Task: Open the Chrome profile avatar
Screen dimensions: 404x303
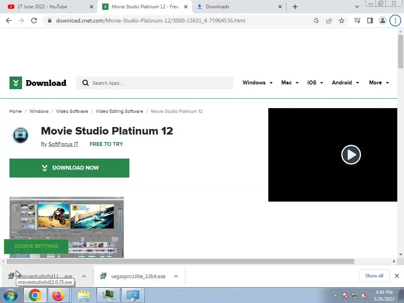Action: [x=383, y=21]
